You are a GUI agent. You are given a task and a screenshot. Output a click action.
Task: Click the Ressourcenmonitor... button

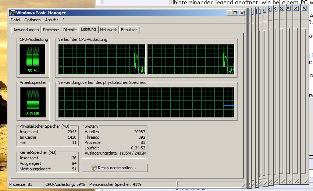click(115, 168)
